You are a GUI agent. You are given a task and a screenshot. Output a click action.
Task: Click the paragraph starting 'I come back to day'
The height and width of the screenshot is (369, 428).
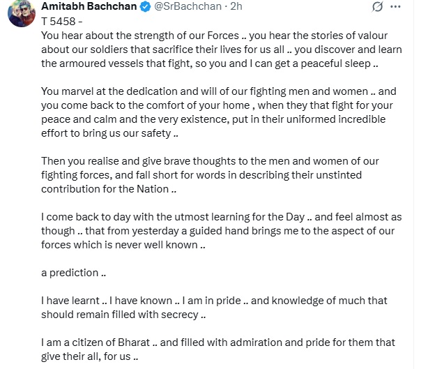pyautogui.click(x=222, y=231)
